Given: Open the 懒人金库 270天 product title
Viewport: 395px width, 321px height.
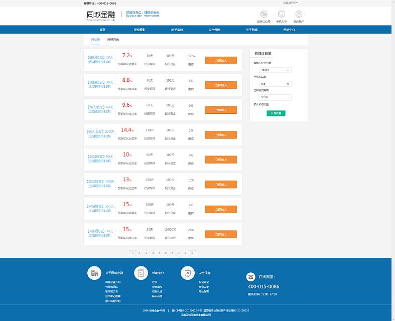Looking at the screenshot, I should (100, 134).
